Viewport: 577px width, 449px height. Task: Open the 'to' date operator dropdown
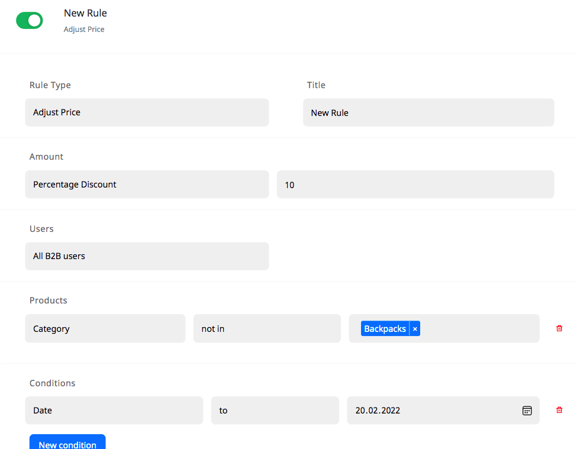click(275, 411)
